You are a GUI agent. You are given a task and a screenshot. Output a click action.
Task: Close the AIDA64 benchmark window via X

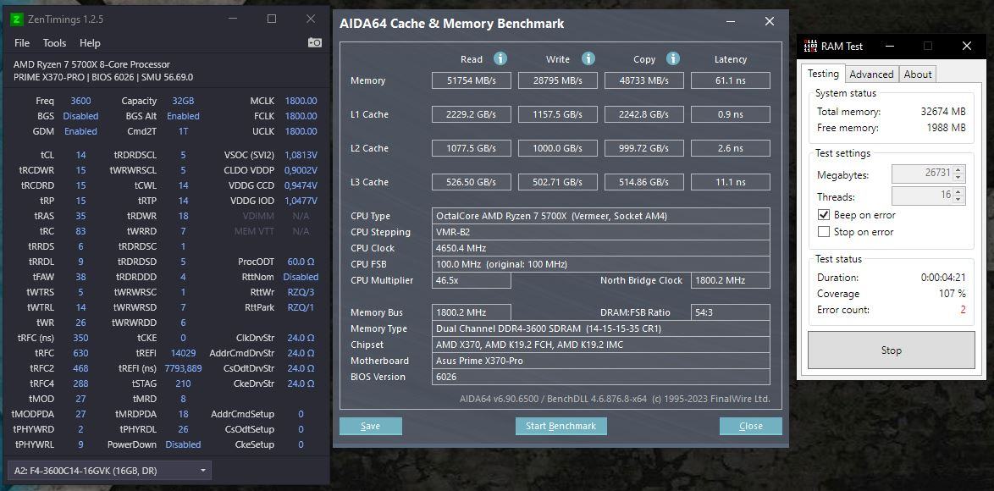[x=770, y=21]
